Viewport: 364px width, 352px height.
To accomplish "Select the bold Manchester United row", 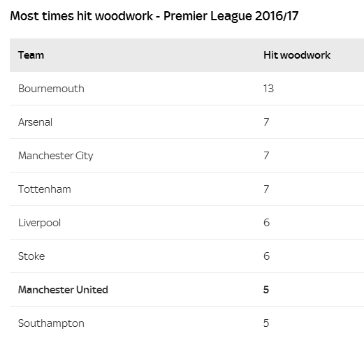I will pyautogui.click(x=187, y=290).
